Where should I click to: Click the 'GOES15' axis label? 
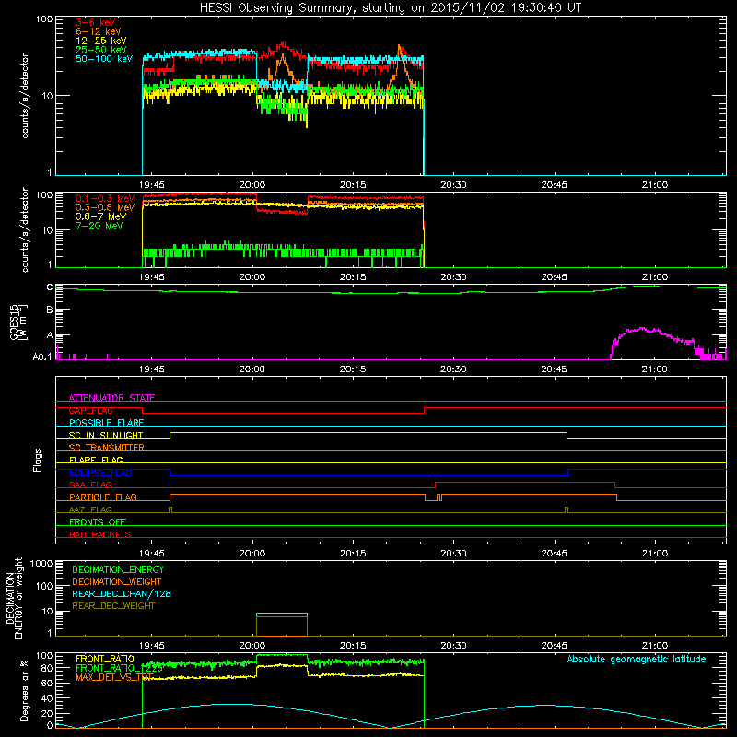(15, 322)
